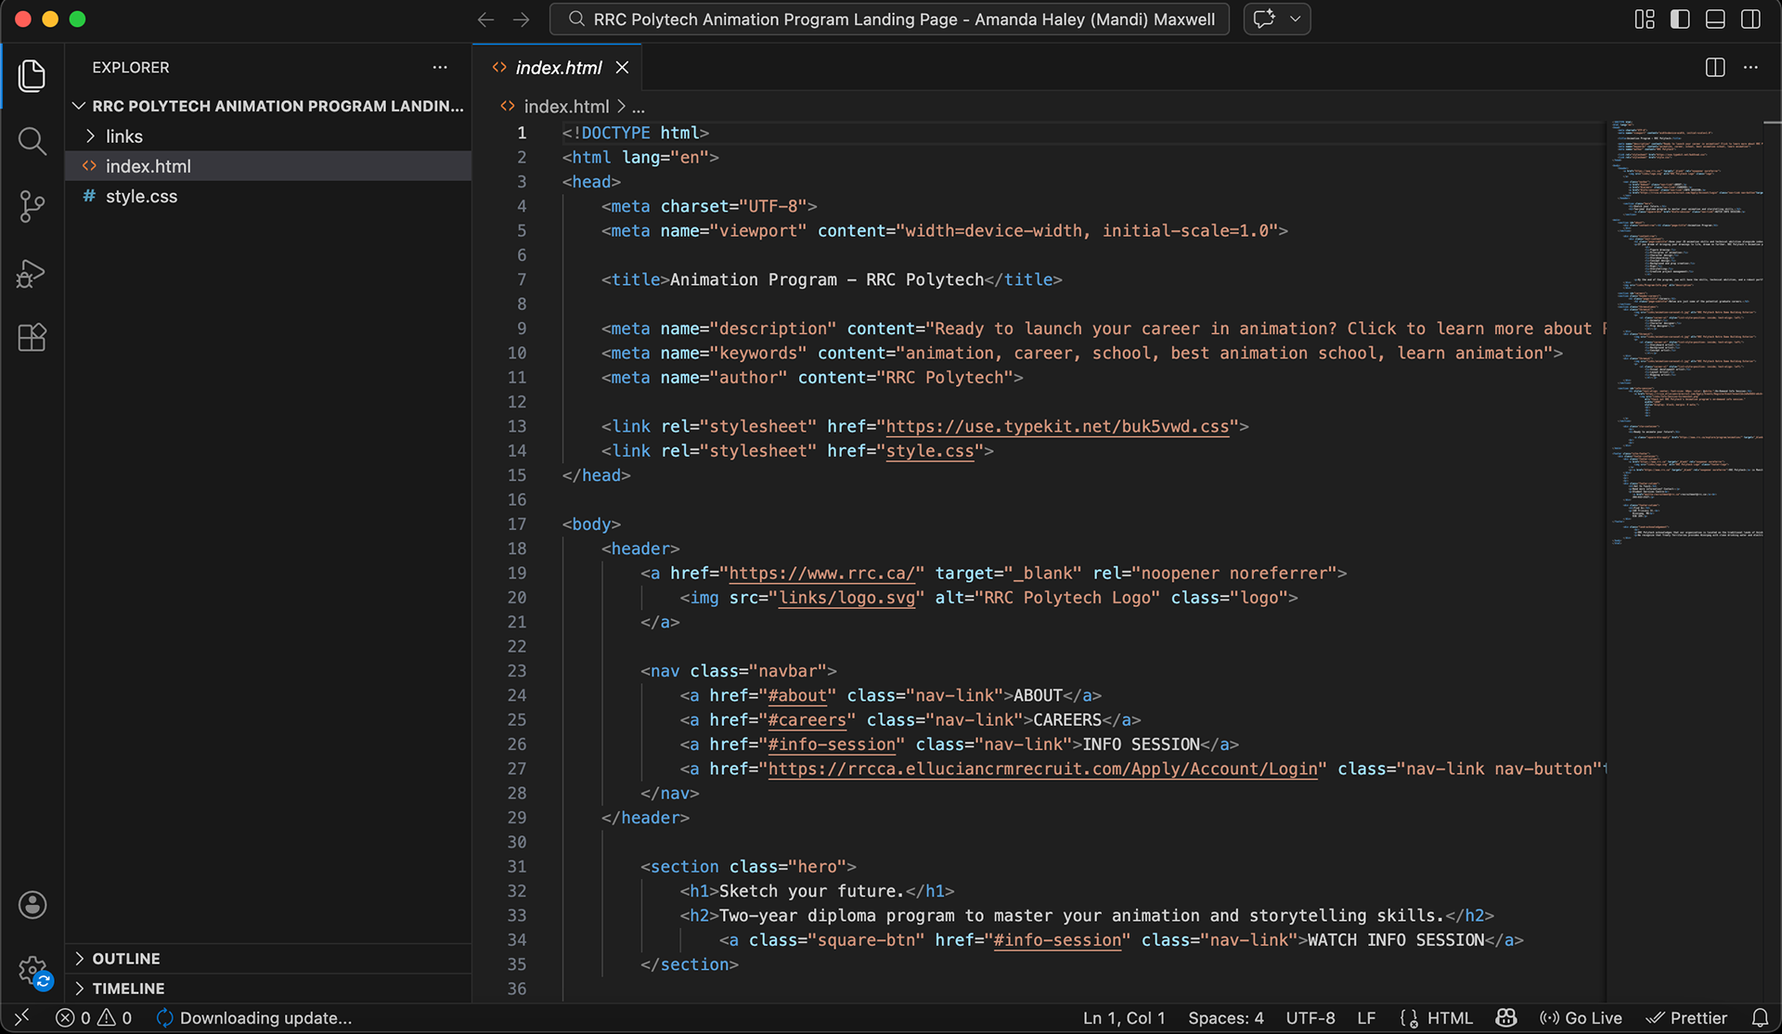Screen dimensions: 1782x1034
Task: Click the #careers href link
Action: [807, 720]
